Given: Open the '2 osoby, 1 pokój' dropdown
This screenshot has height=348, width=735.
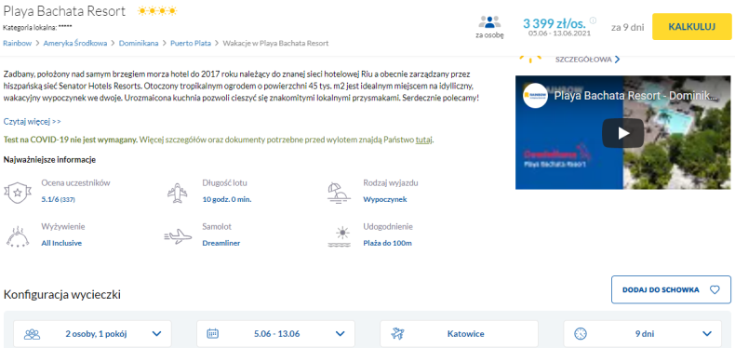Looking at the screenshot, I should point(92,334).
